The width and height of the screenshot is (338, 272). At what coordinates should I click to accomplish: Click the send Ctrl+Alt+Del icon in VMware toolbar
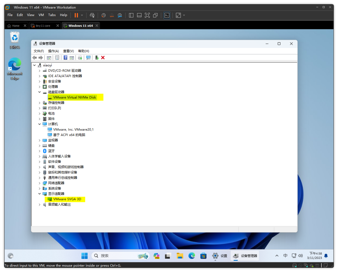coord(92,15)
